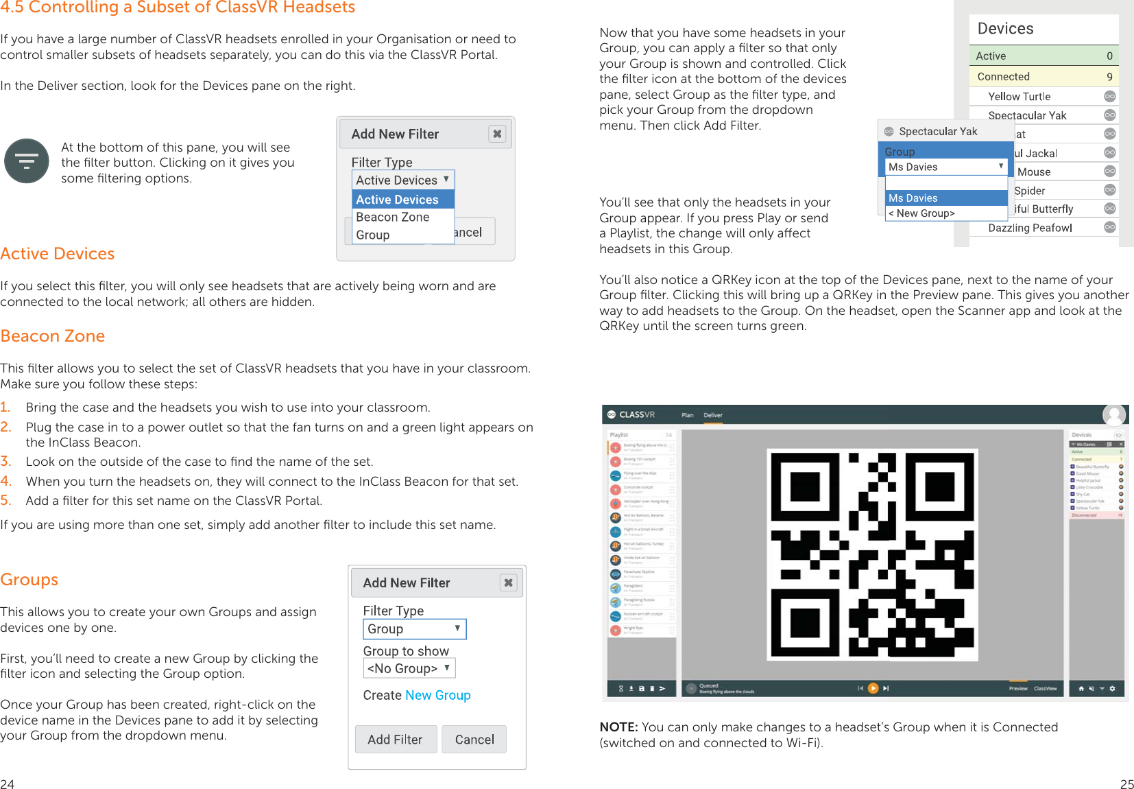Select the Helicopter over Hong Kong item
Viewport: 1134px width, 789px height.
(642, 504)
